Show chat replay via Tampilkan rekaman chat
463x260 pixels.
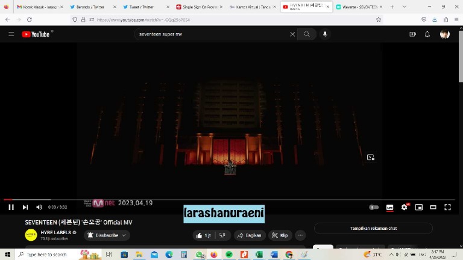pyautogui.click(x=373, y=229)
